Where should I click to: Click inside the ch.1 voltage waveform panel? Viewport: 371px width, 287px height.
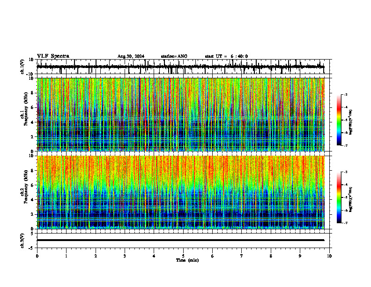pyautogui.click(x=184, y=67)
